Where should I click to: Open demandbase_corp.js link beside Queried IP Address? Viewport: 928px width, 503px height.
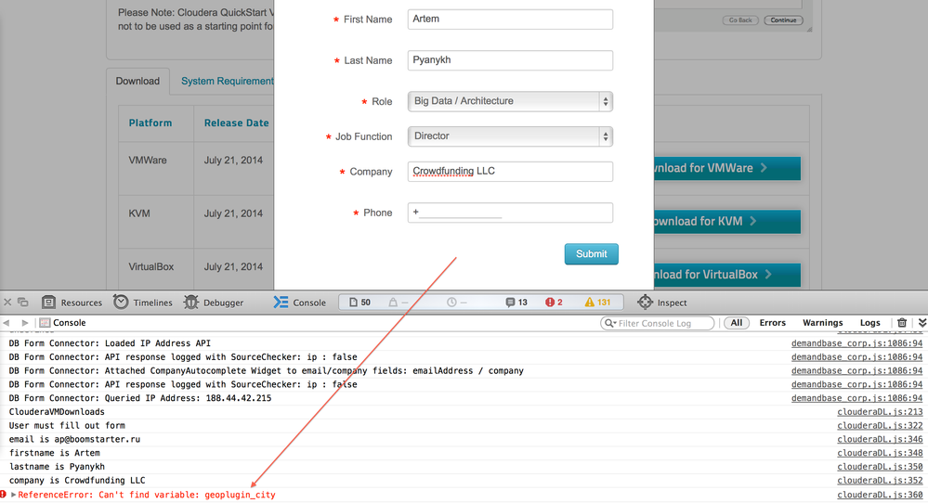[x=857, y=398]
